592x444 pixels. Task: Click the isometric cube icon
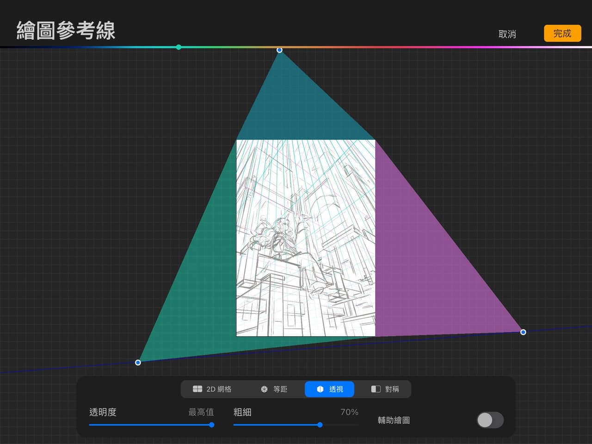coord(264,389)
